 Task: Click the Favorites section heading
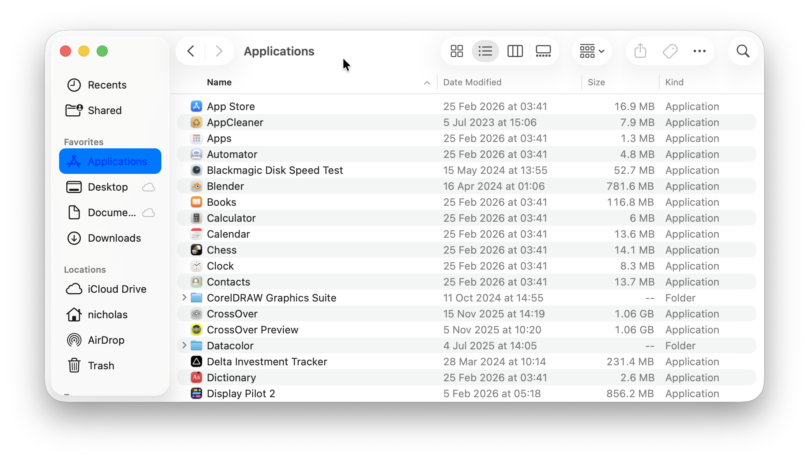coord(83,142)
